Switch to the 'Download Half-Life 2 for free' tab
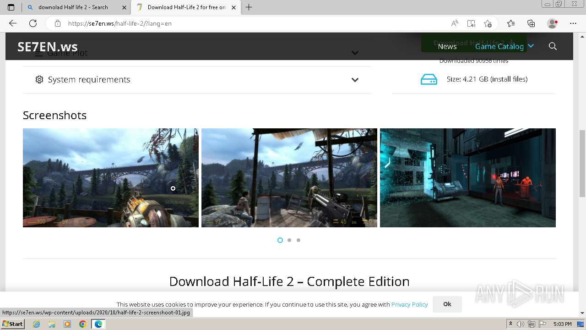The height and width of the screenshot is (330, 586). (185, 7)
